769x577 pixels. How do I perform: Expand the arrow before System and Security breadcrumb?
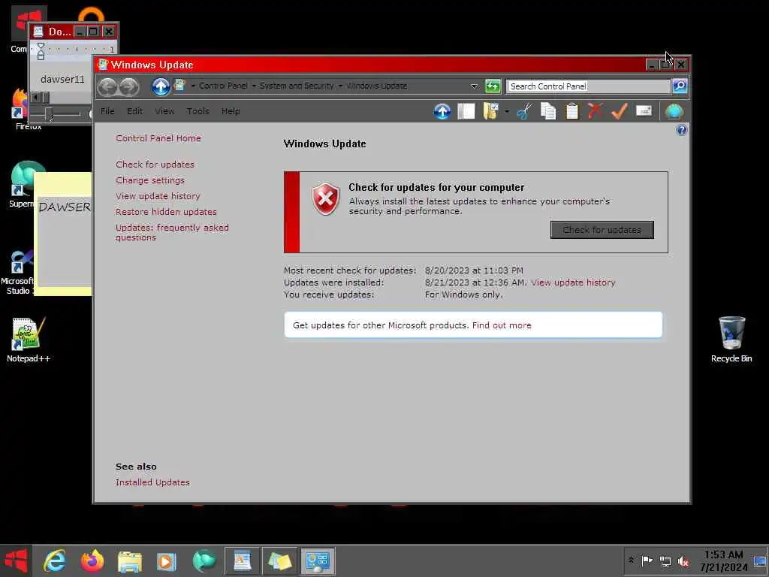click(254, 86)
